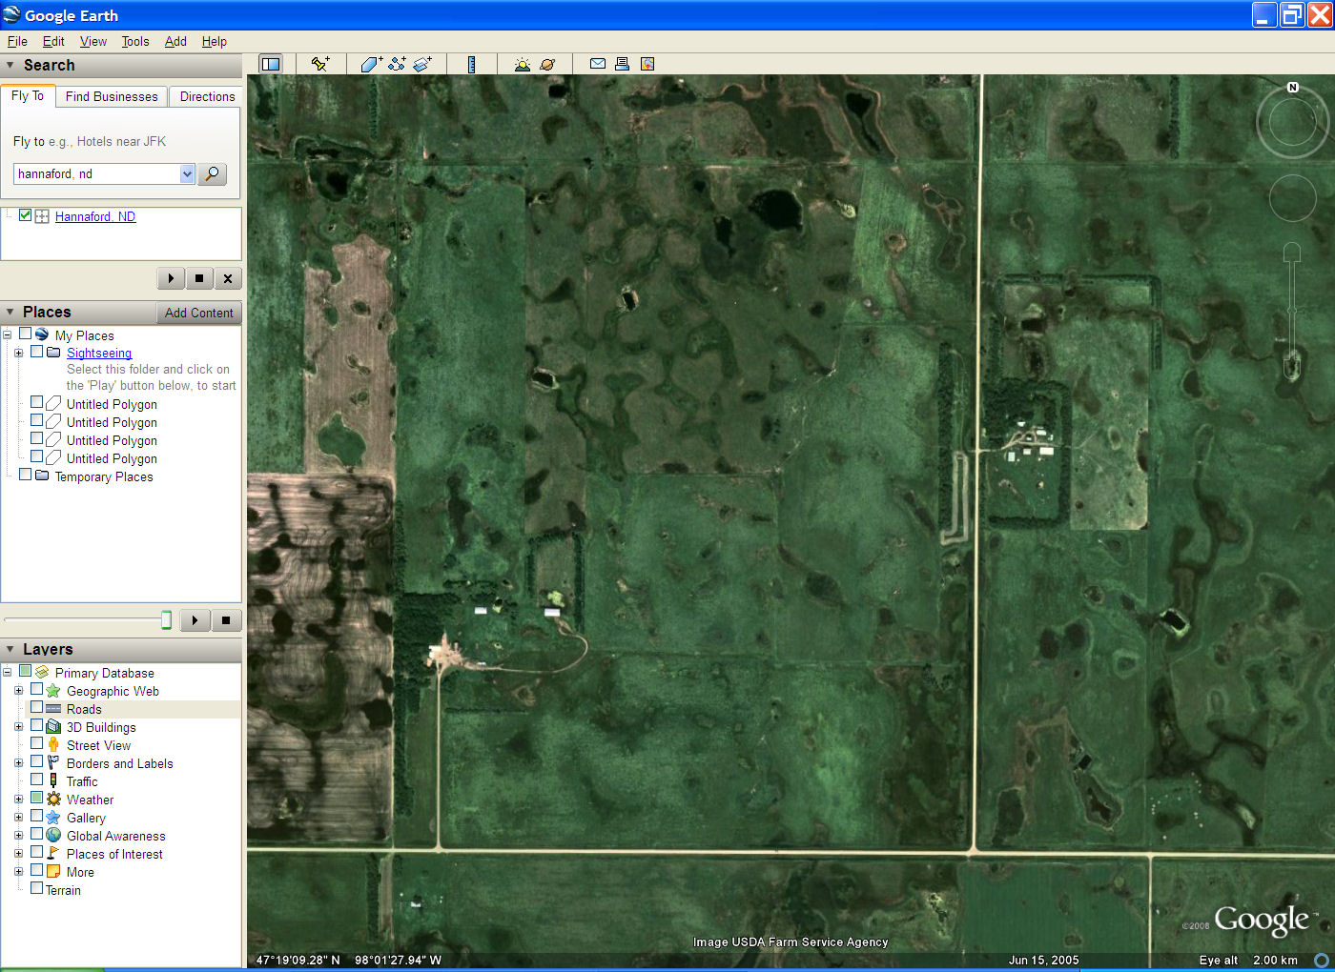This screenshot has width=1335, height=972.
Task: Expand the Weather layer tree
Action: (x=18, y=800)
